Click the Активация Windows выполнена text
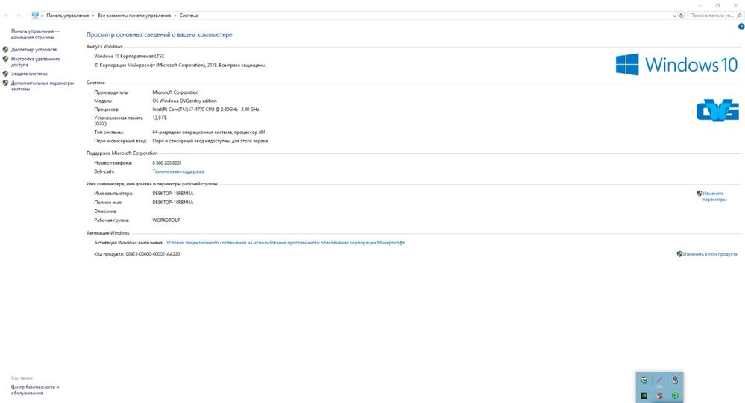The height and width of the screenshot is (403, 745). (128, 243)
